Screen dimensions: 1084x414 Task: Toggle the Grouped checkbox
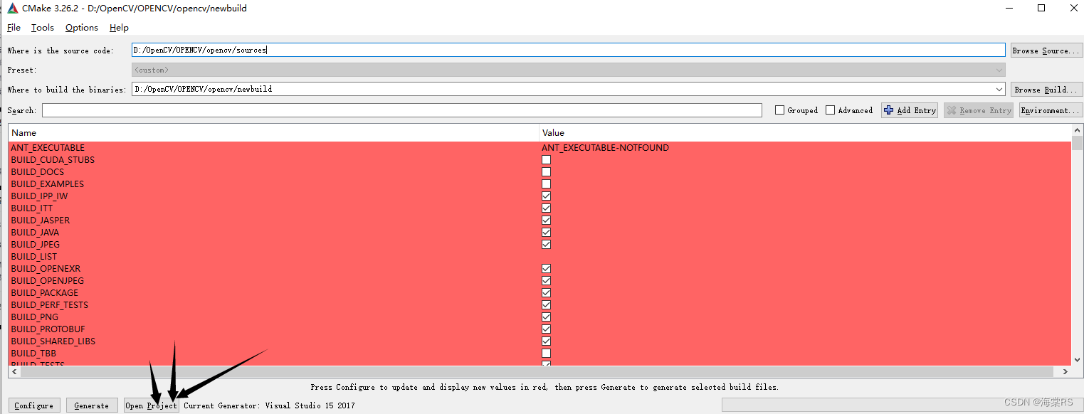click(779, 110)
